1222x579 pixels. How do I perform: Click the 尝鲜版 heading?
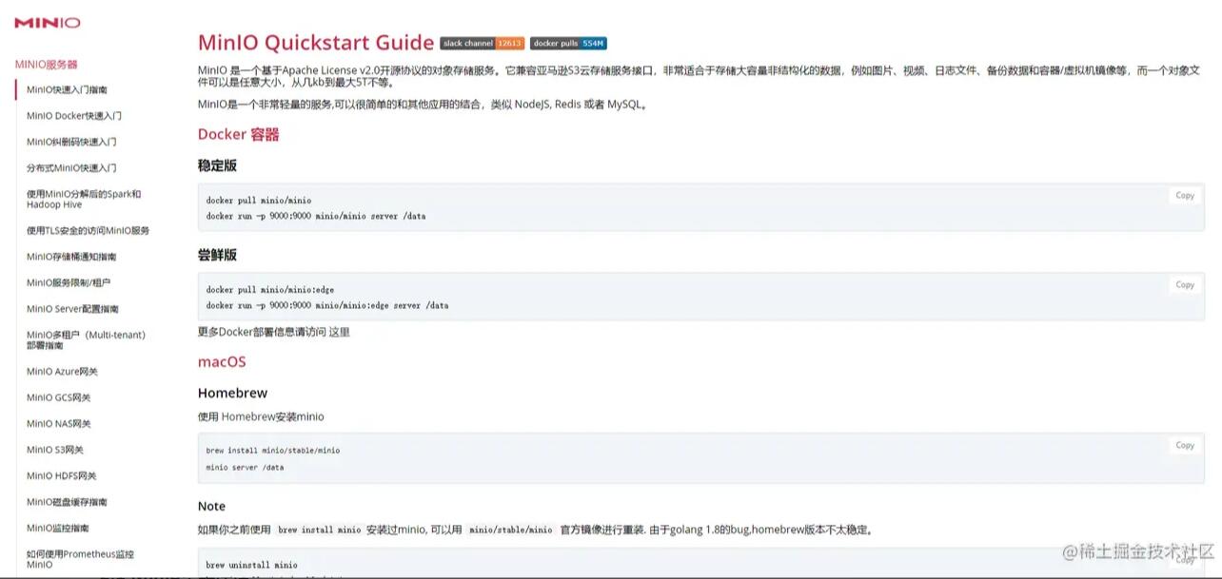point(217,255)
